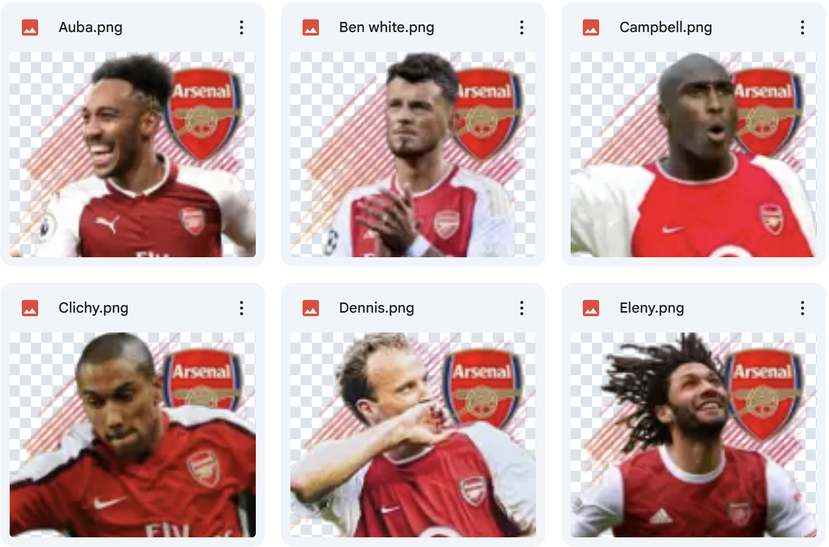Open more actions menu for Auba.png
Viewport: 829px width, 547px height.
242,27
